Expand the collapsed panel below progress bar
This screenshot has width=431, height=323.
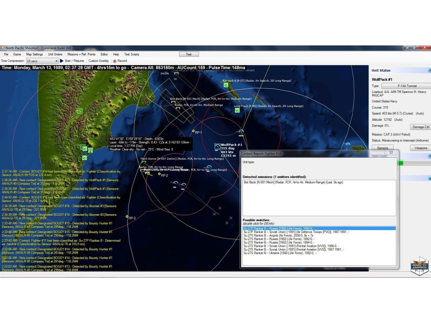point(429,178)
